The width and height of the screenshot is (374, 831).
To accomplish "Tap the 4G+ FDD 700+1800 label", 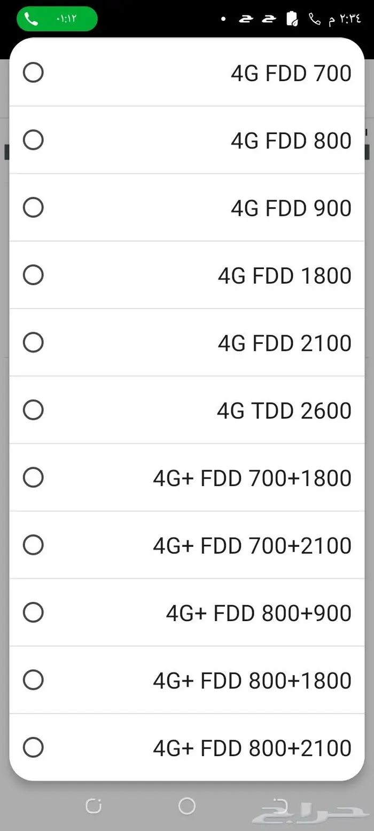I will [252, 478].
